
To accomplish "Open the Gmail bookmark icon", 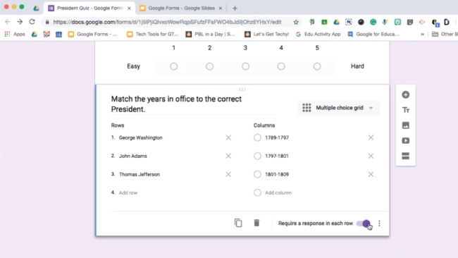I will 47,34.
